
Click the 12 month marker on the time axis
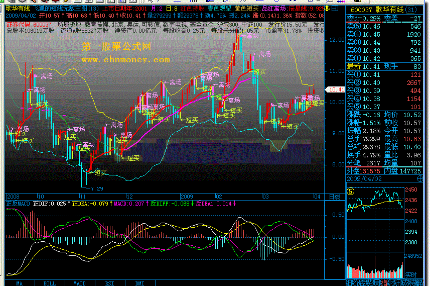pyautogui.click(x=129, y=197)
